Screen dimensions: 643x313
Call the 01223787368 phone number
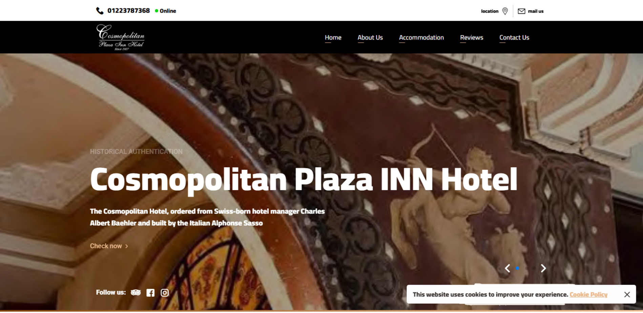click(x=128, y=11)
